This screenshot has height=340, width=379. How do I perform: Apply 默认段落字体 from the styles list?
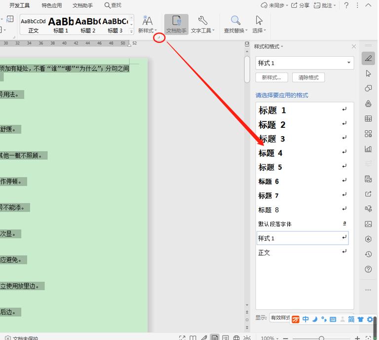click(303, 224)
